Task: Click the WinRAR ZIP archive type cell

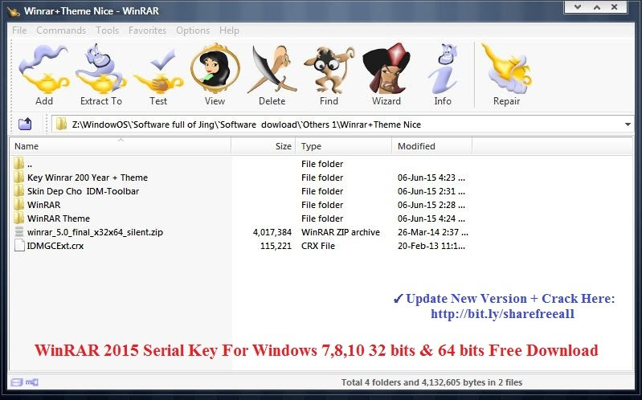Action: coord(341,232)
